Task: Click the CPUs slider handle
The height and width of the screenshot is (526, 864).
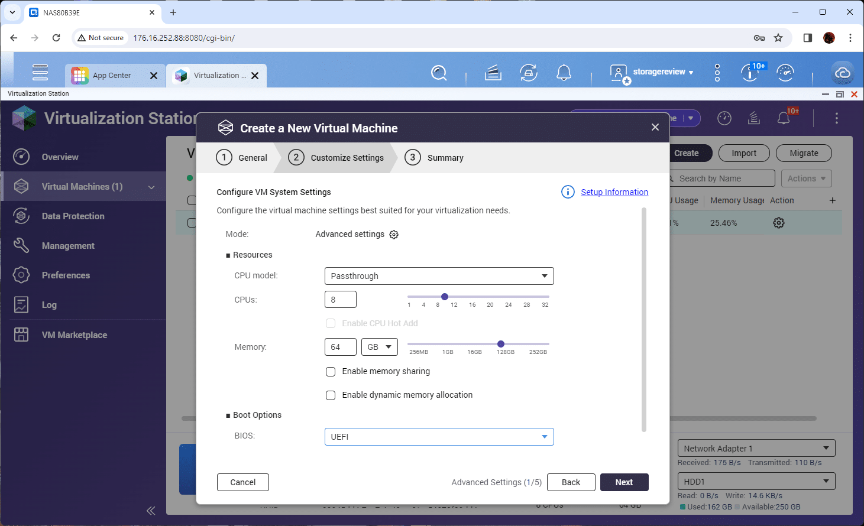Action: pyautogui.click(x=445, y=297)
